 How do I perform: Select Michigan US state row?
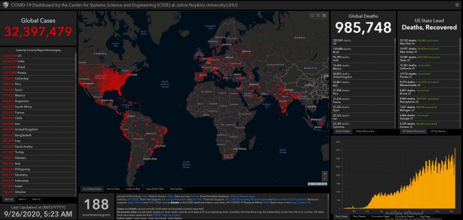(428, 109)
